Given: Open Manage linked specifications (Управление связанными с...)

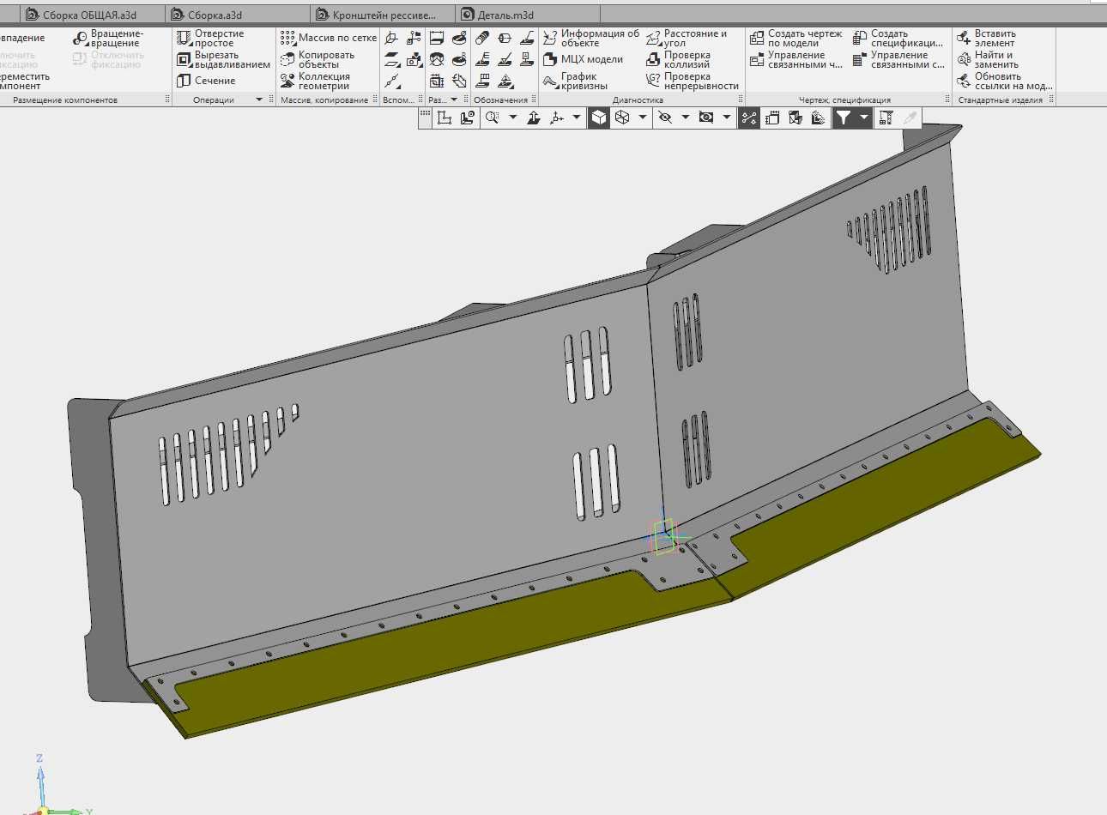Looking at the screenshot, I should click(x=898, y=59).
